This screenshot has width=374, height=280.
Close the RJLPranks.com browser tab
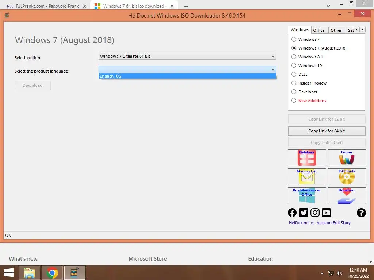click(85, 6)
